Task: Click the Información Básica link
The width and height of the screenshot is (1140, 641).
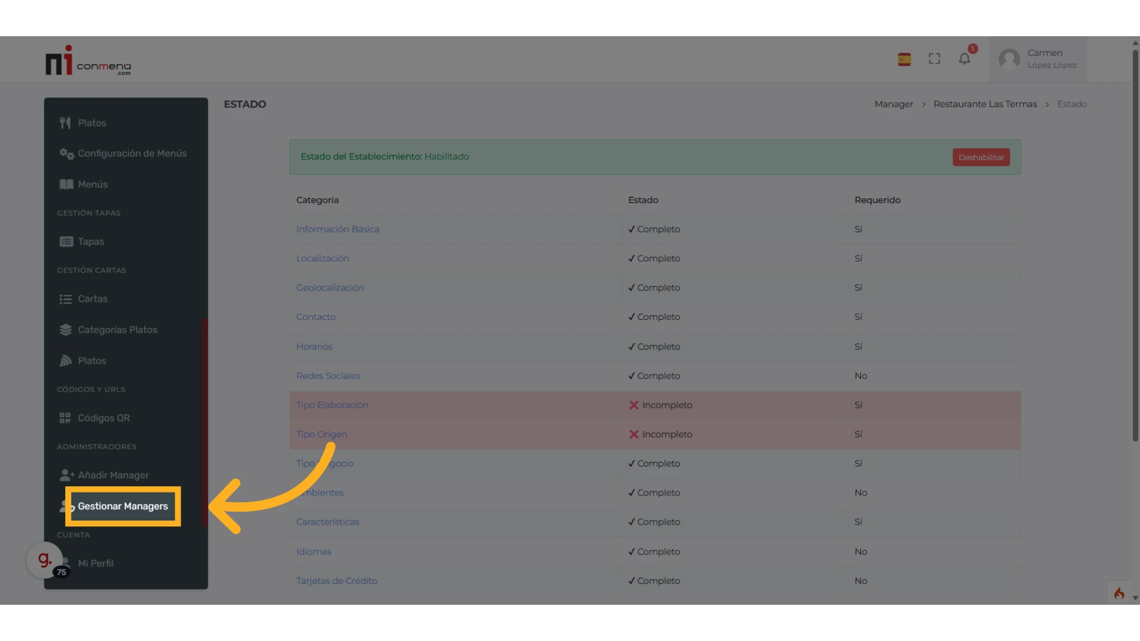Action: 337,229
